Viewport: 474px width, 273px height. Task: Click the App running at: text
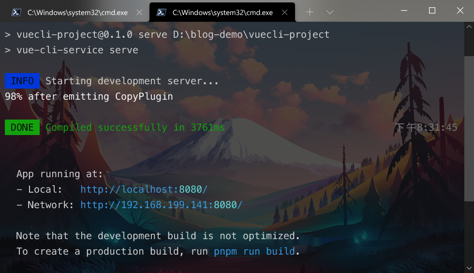[59, 174]
